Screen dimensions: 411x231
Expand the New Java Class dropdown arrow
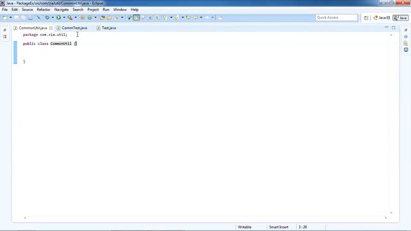click(x=96, y=17)
